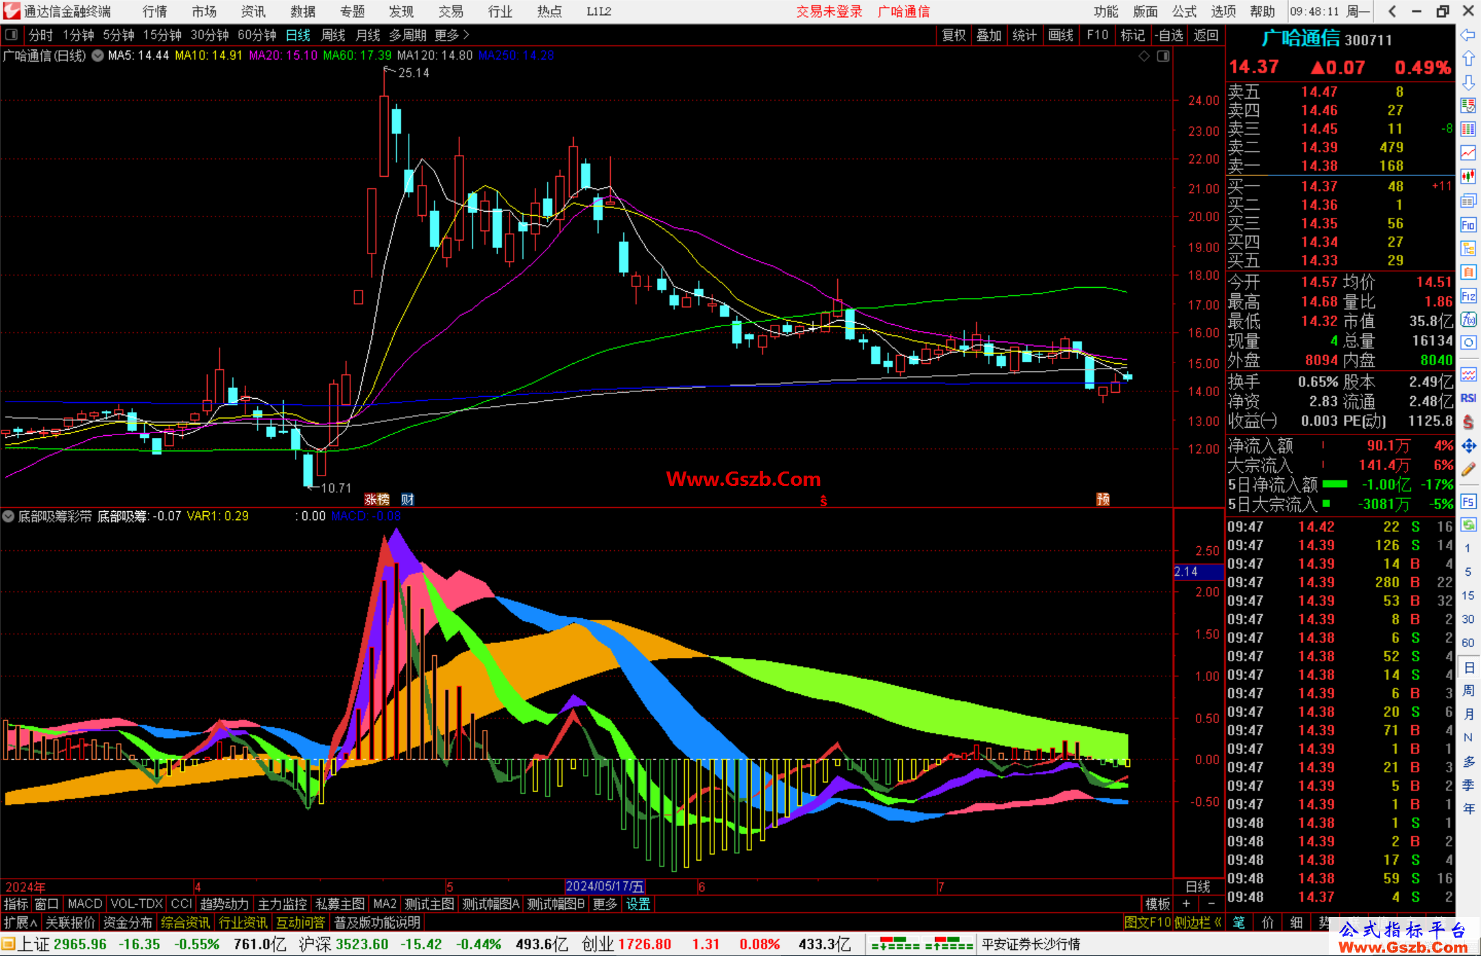Click the F5 sidebar icon
This screenshot has width=1481, height=956.
(1468, 502)
